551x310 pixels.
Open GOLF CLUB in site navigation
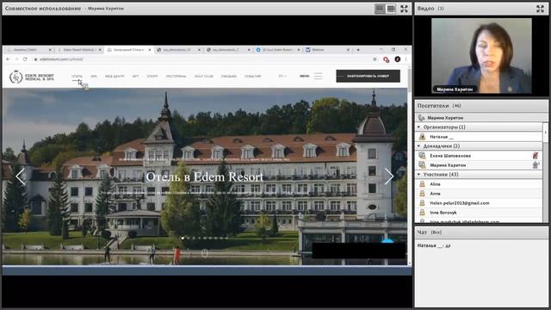tap(204, 77)
